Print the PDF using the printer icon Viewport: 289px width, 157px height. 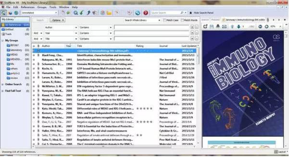218,26
